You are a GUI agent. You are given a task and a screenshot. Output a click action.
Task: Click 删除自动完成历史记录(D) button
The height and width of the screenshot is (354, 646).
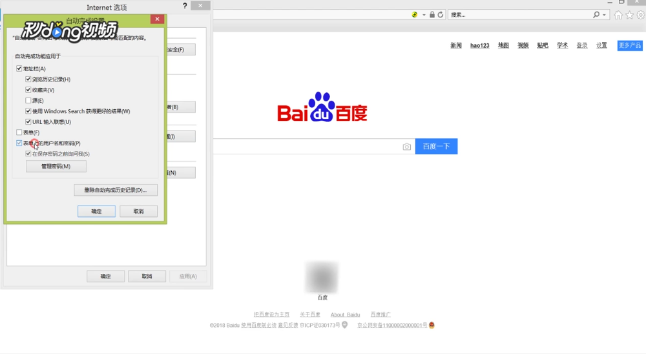coord(116,190)
